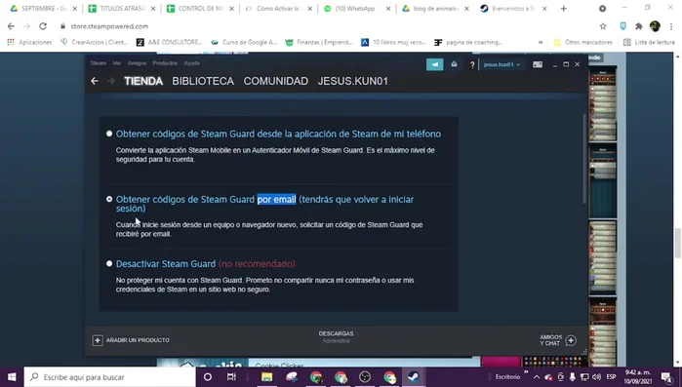Click the ESP language indicator
The width and height of the screenshot is (682, 387).
coord(611,376)
